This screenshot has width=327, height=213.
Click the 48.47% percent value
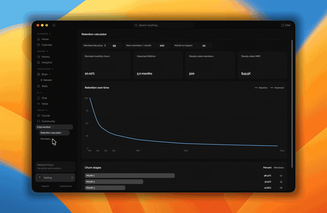[267, 176]
